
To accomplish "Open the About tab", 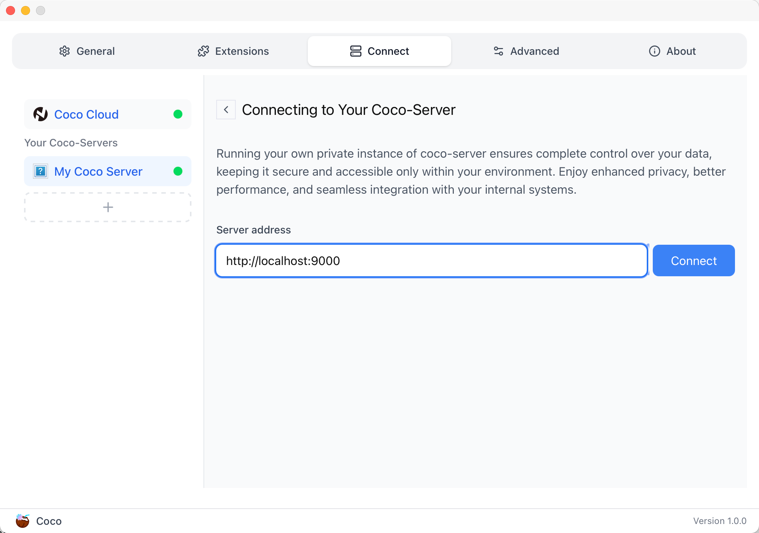I will tap(673, 51).
